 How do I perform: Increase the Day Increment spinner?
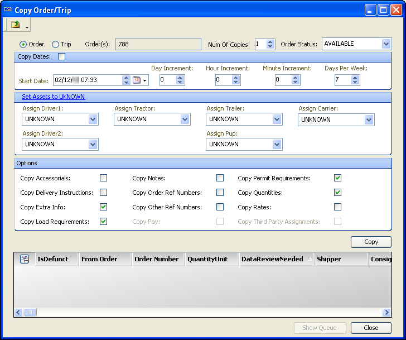180,78
